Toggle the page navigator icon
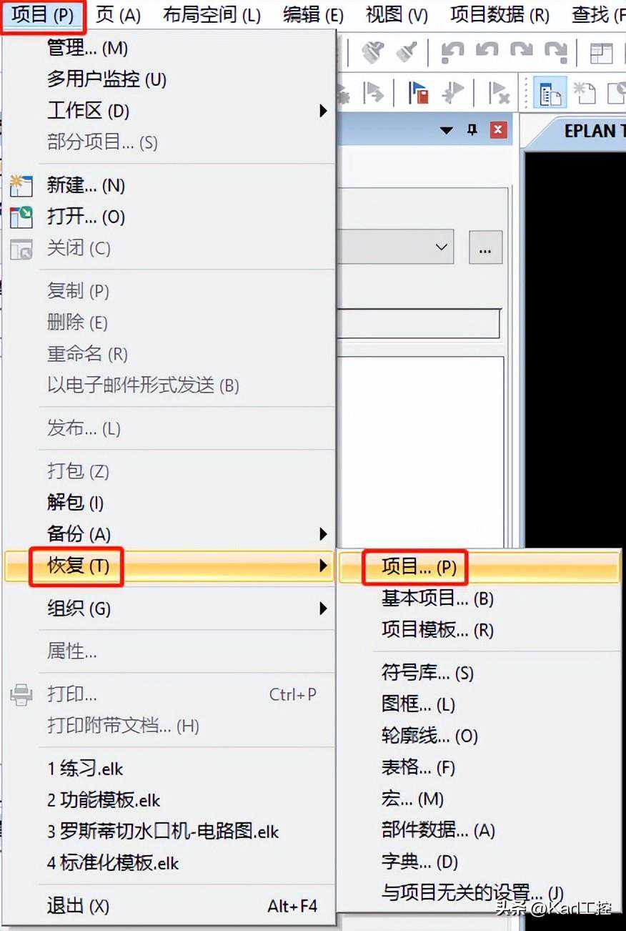626x931 pixels. tap(550, 93)
